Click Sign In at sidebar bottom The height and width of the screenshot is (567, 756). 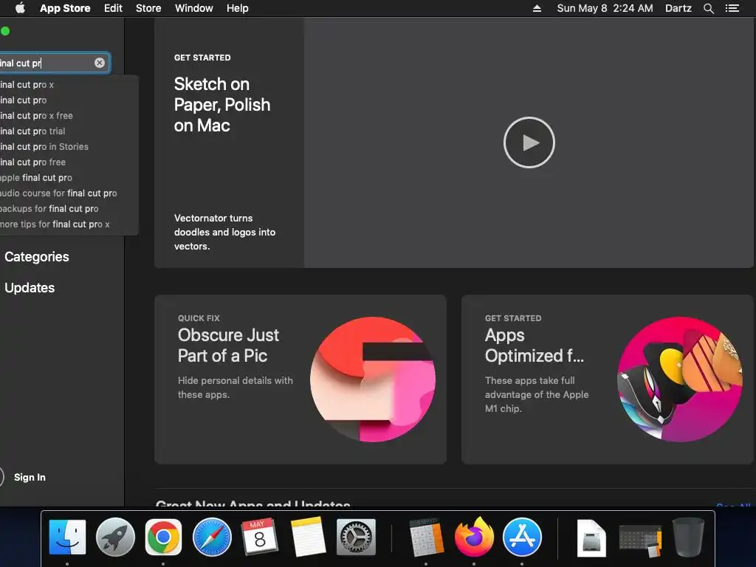point(30,478)
